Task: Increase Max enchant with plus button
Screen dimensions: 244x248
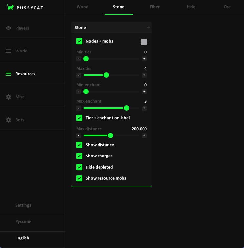Action: pos(144,108)
